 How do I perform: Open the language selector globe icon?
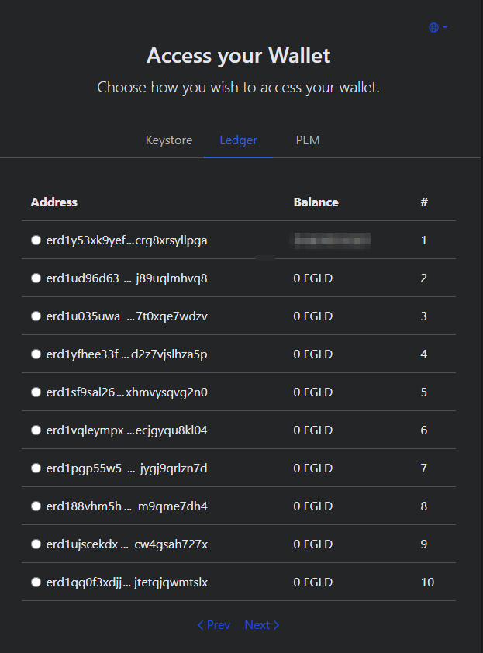tap(433, 27)
